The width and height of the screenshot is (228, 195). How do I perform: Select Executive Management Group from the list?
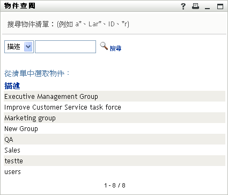click(114, 96)
